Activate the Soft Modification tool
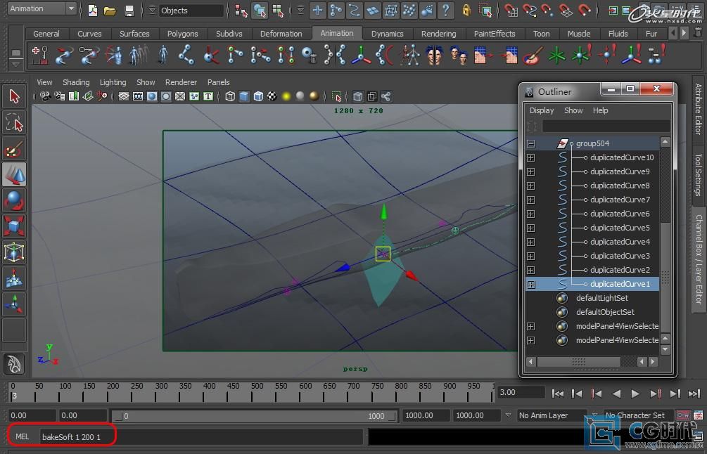707x454 pixels. [14, 278]
